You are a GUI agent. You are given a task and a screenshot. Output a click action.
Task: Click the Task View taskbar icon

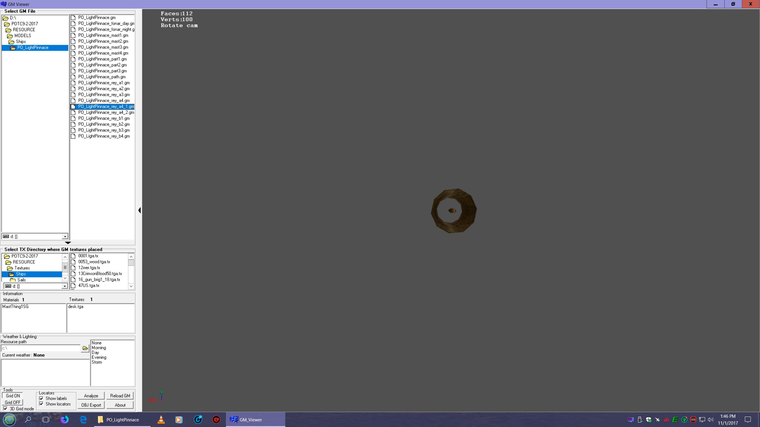(46, 420)
